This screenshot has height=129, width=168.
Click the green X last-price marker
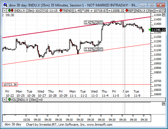click(x=150, y=30)
